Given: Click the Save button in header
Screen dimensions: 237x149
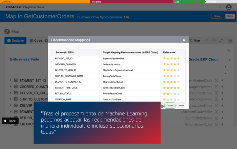Looking at the screenshot, I should [230, 16].
